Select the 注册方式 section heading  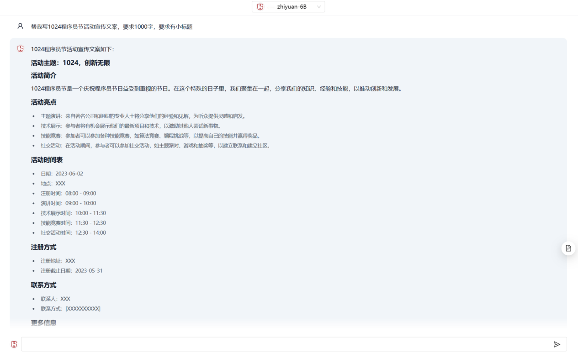tap(44, 247)
